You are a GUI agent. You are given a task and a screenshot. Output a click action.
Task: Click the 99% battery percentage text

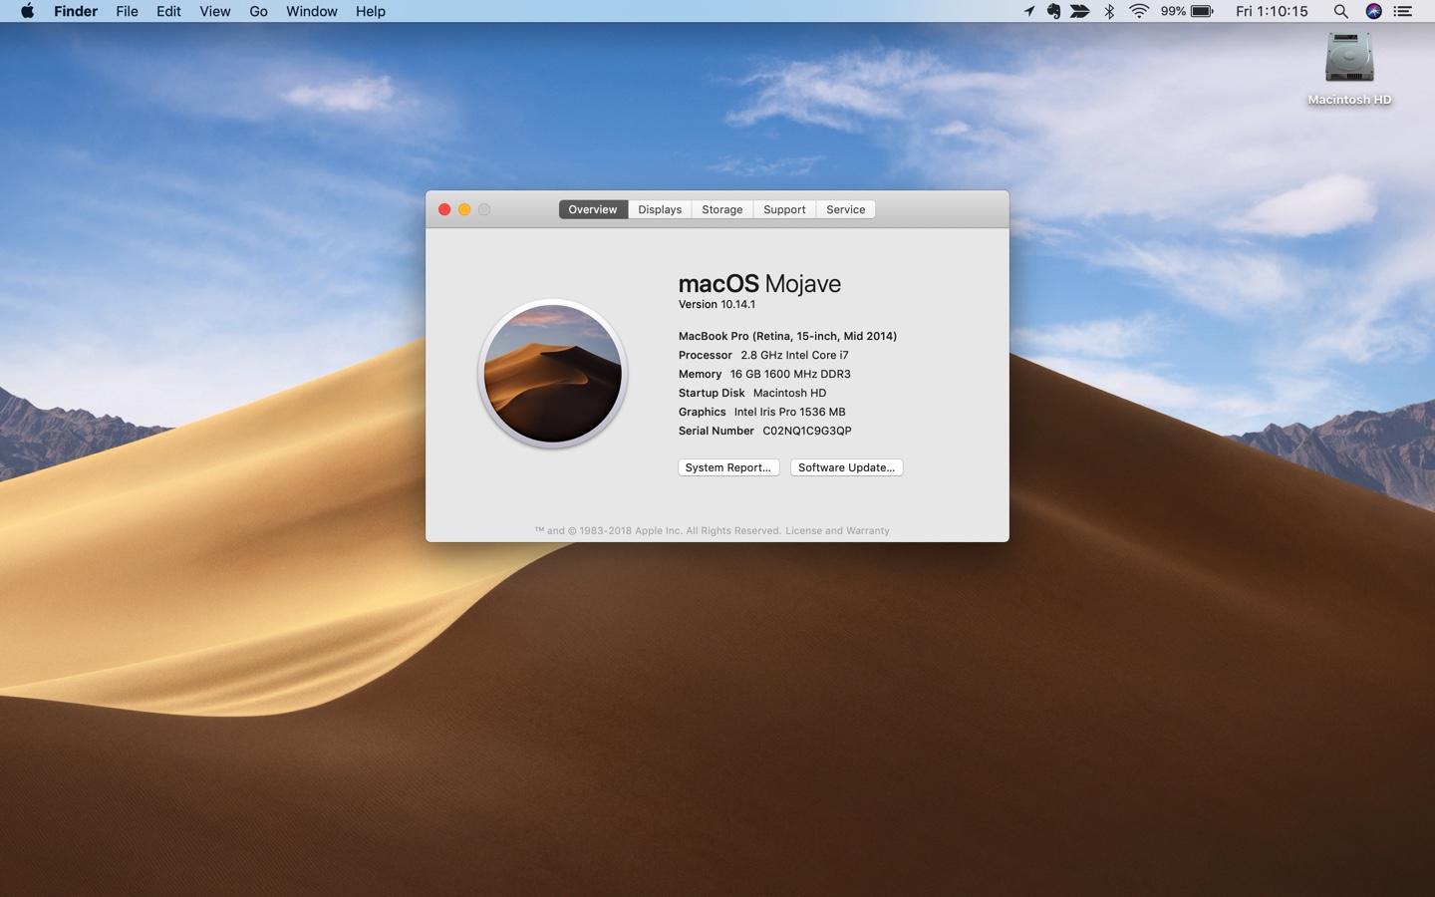[1173, 11]
